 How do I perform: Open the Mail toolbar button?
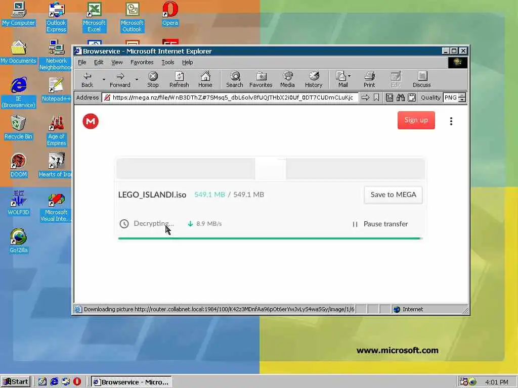click(341, 80)
